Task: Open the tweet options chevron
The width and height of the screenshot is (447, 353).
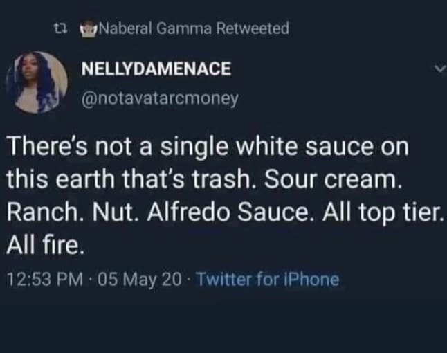Action: tap(439, 69)
